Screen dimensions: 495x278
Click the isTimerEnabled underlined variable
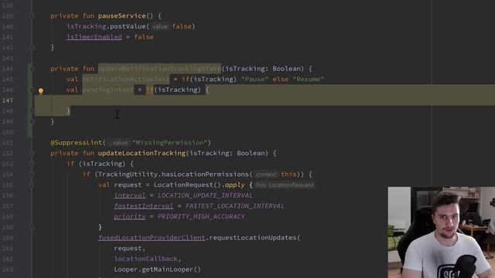94,37
